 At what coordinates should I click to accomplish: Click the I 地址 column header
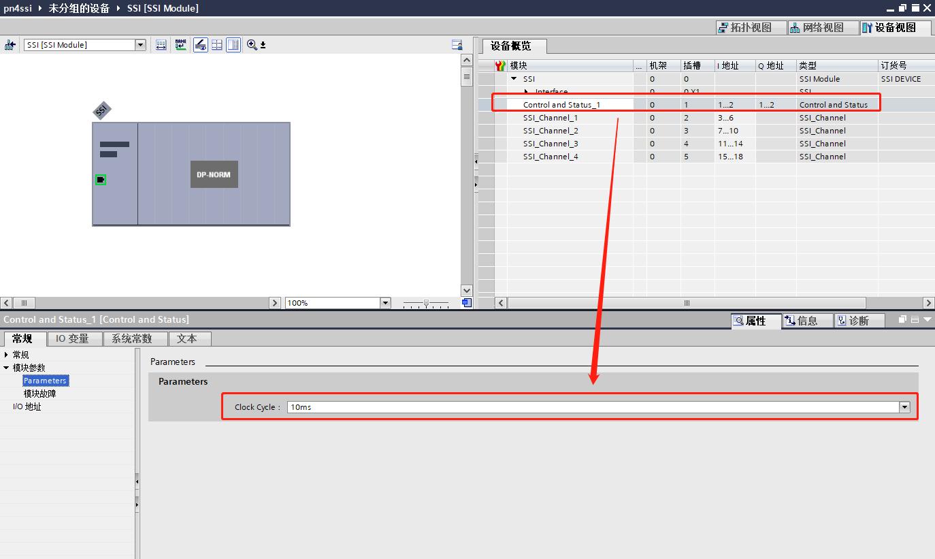[x=734, y=65]
